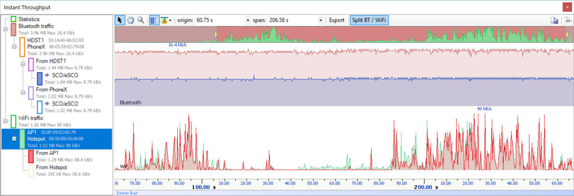Collapse the Bluetooth traffic tree node
The image size is (574, 196).
tap(6, 29)
